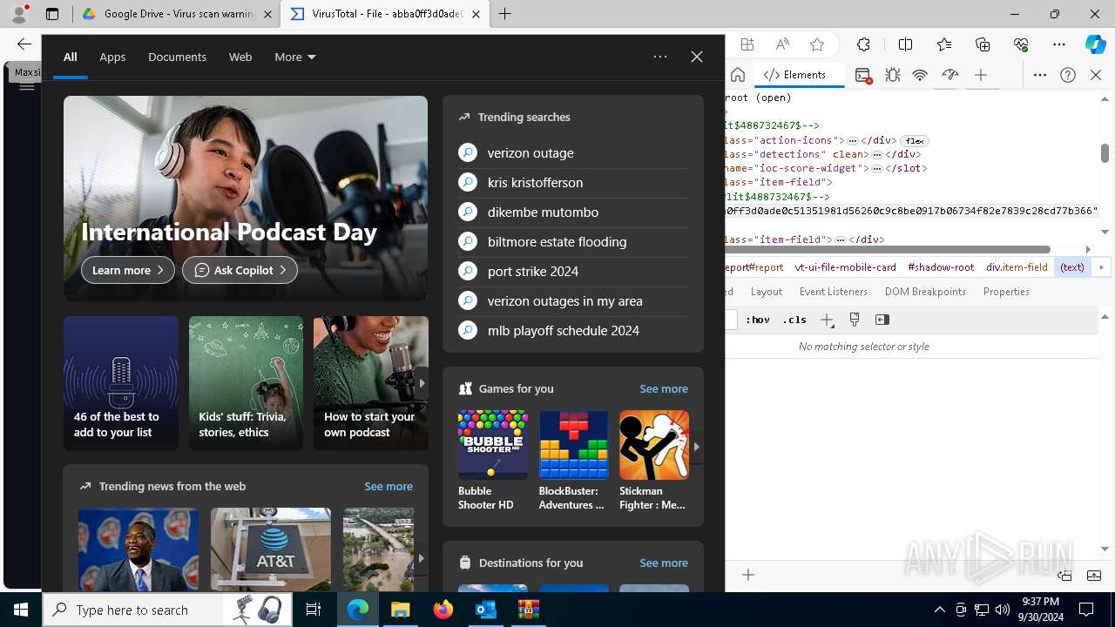Add this page to favorites star
The width and height of the screenshot is (1115, 627).
817,44
